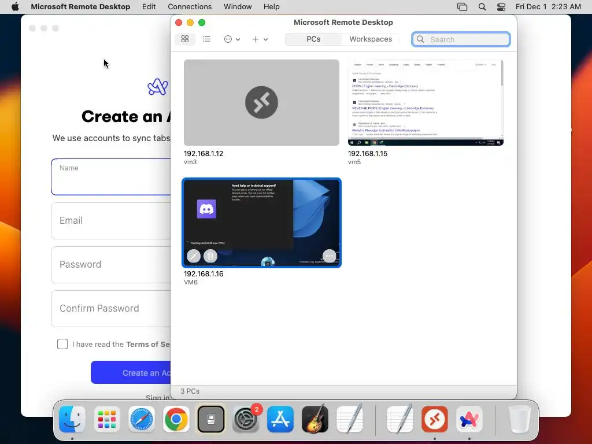The width and height of the screenshot is (592, 444).
Task: Click the 192.168.1.16 label
Action: (x=203, y=273)
